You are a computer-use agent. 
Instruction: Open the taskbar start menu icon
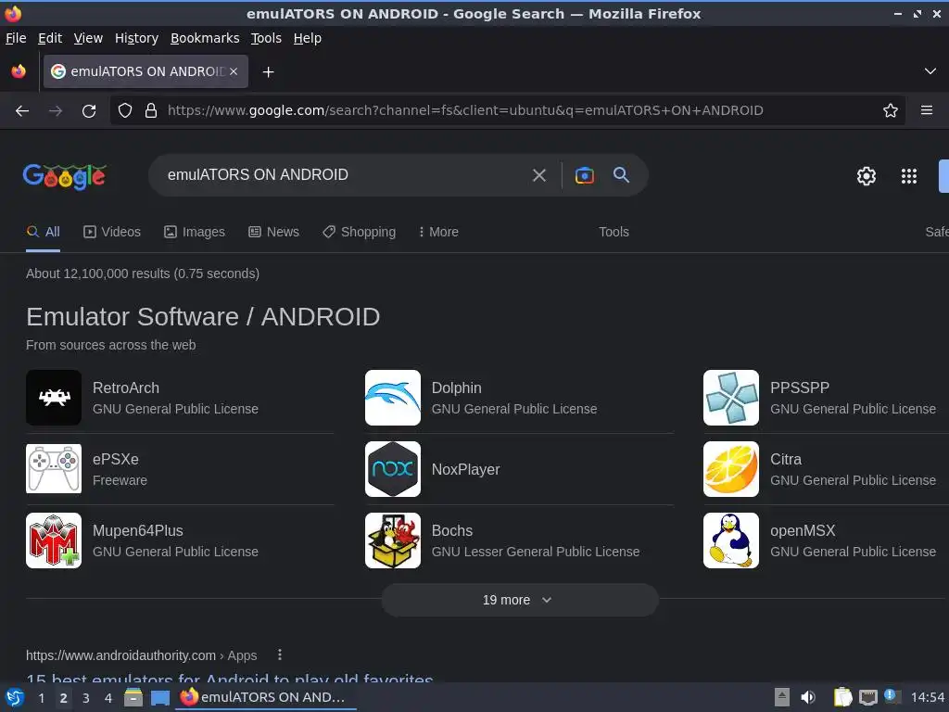pyautogui.click(x=15, y=697)
